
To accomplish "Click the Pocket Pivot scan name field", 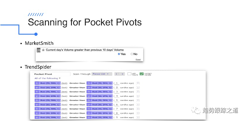I will coord(51,74).
